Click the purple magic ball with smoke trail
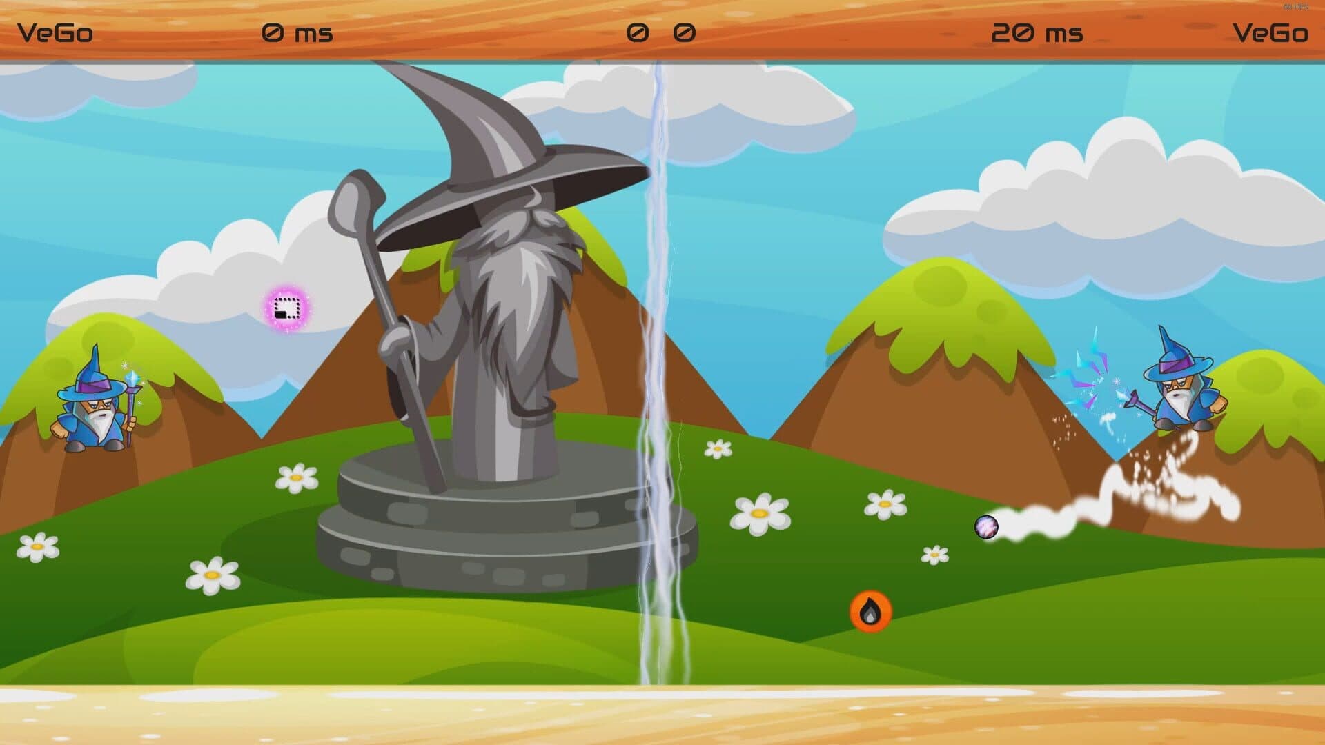 [x=986, y=527]
